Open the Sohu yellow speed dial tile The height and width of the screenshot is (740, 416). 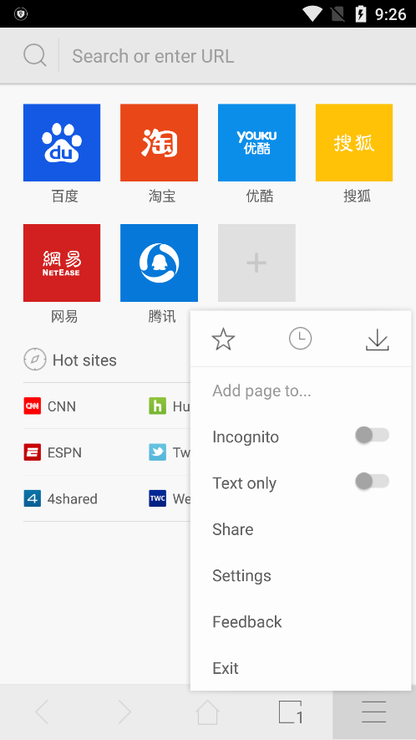pyautogui.click(x=354, y=142)
